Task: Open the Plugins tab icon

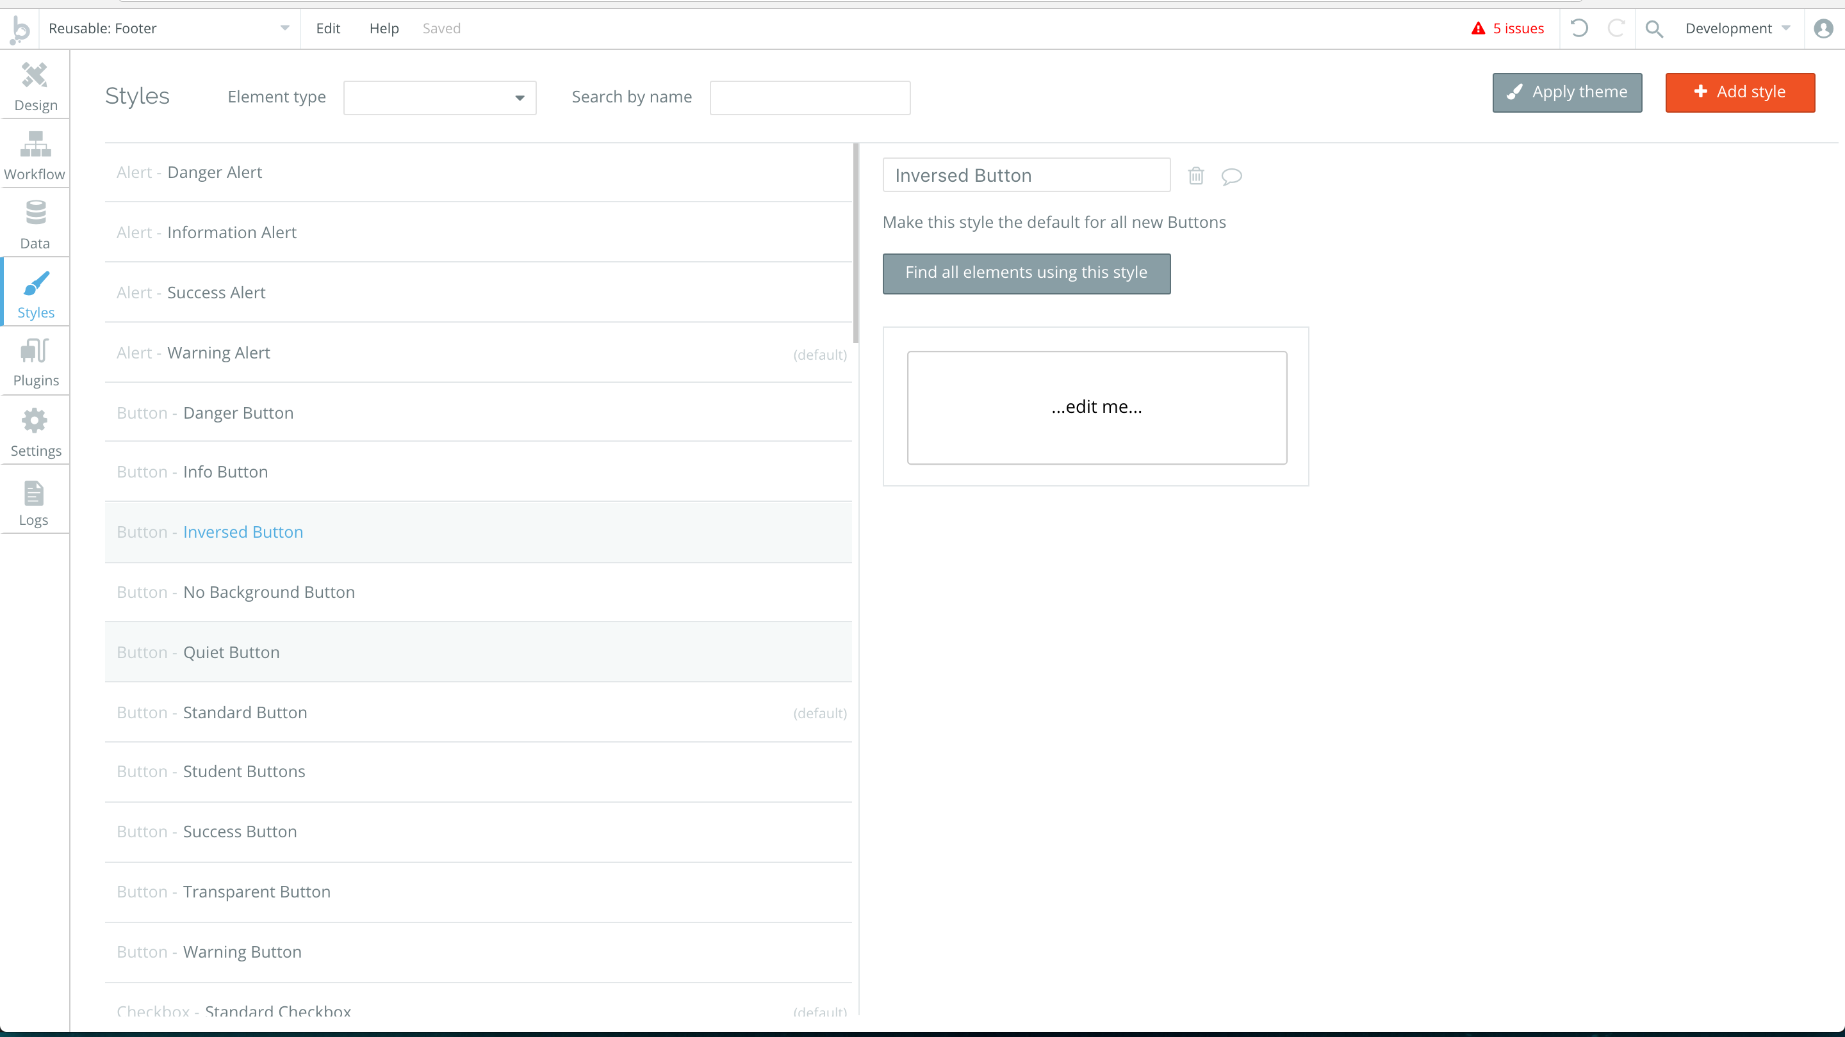Action: (x=35, y=351)
